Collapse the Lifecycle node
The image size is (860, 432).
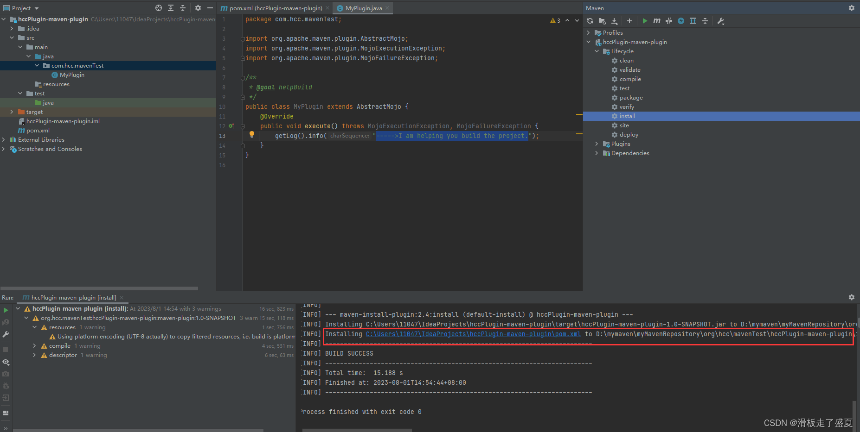(x=597, y=51)
